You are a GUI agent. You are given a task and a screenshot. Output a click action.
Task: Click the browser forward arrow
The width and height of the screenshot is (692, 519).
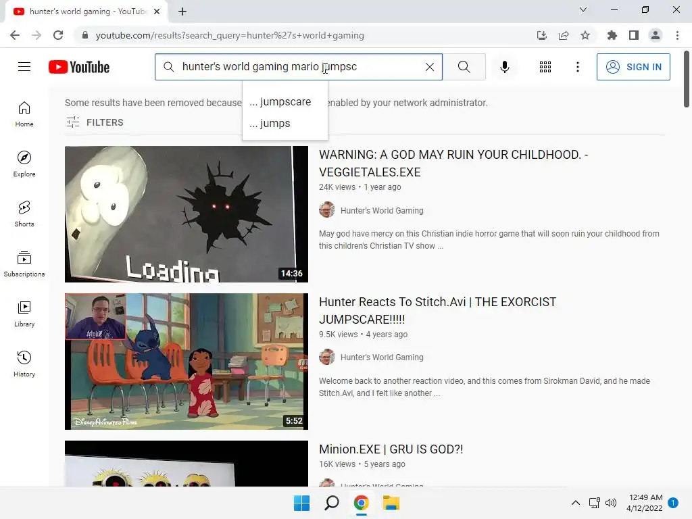tap(36, 35)
